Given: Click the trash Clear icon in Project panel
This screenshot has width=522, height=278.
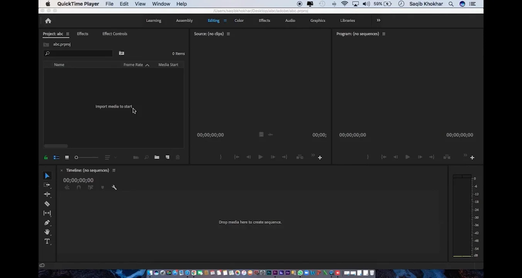Looking at the screenshot, I should click(x=178, y=157).
